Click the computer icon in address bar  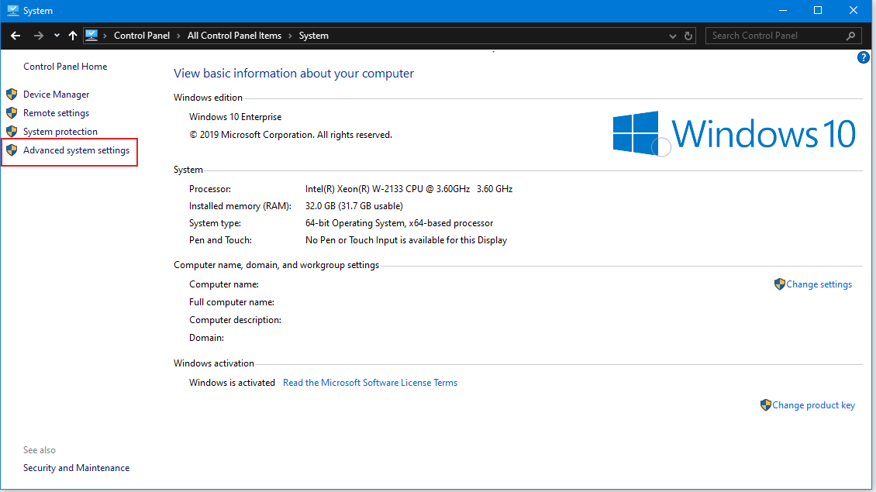point(91,35)
